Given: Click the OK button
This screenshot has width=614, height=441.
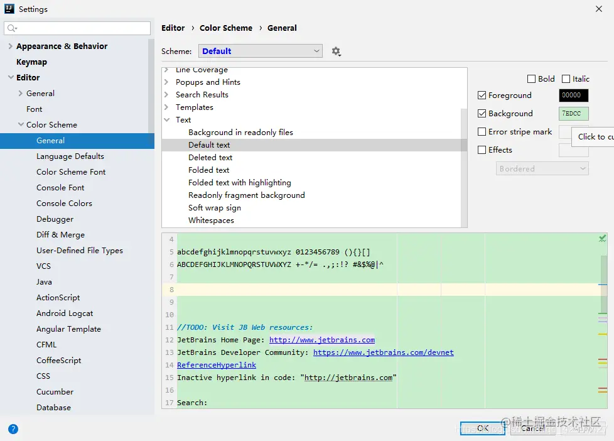Looking at the screenshot, I should (482, 428).
